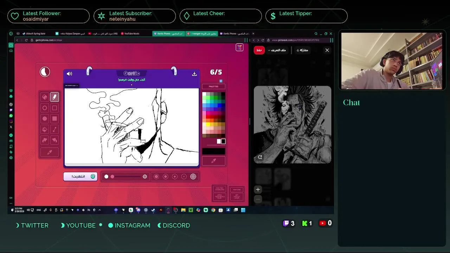Select the paint bucket fill tool

(45, 130)
